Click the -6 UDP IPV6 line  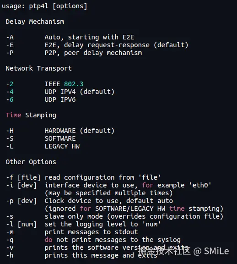(41, 99)
